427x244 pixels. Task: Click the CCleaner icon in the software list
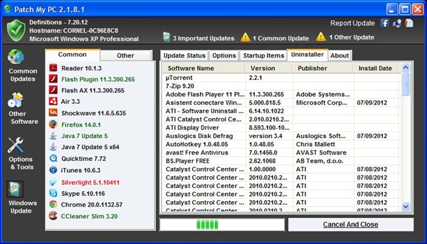pyautogui.click(x=53, y=216)
